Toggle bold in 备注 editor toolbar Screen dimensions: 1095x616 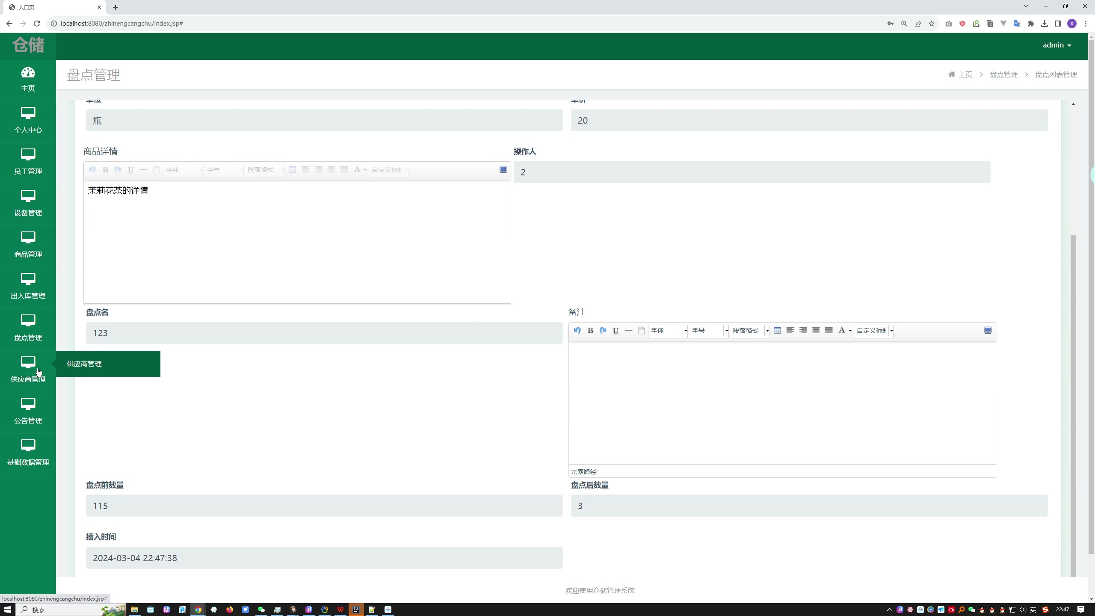590,330
